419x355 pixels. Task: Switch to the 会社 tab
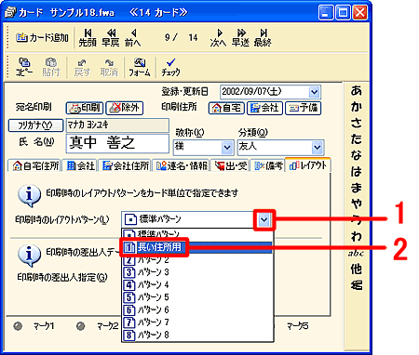coord(80,165)
